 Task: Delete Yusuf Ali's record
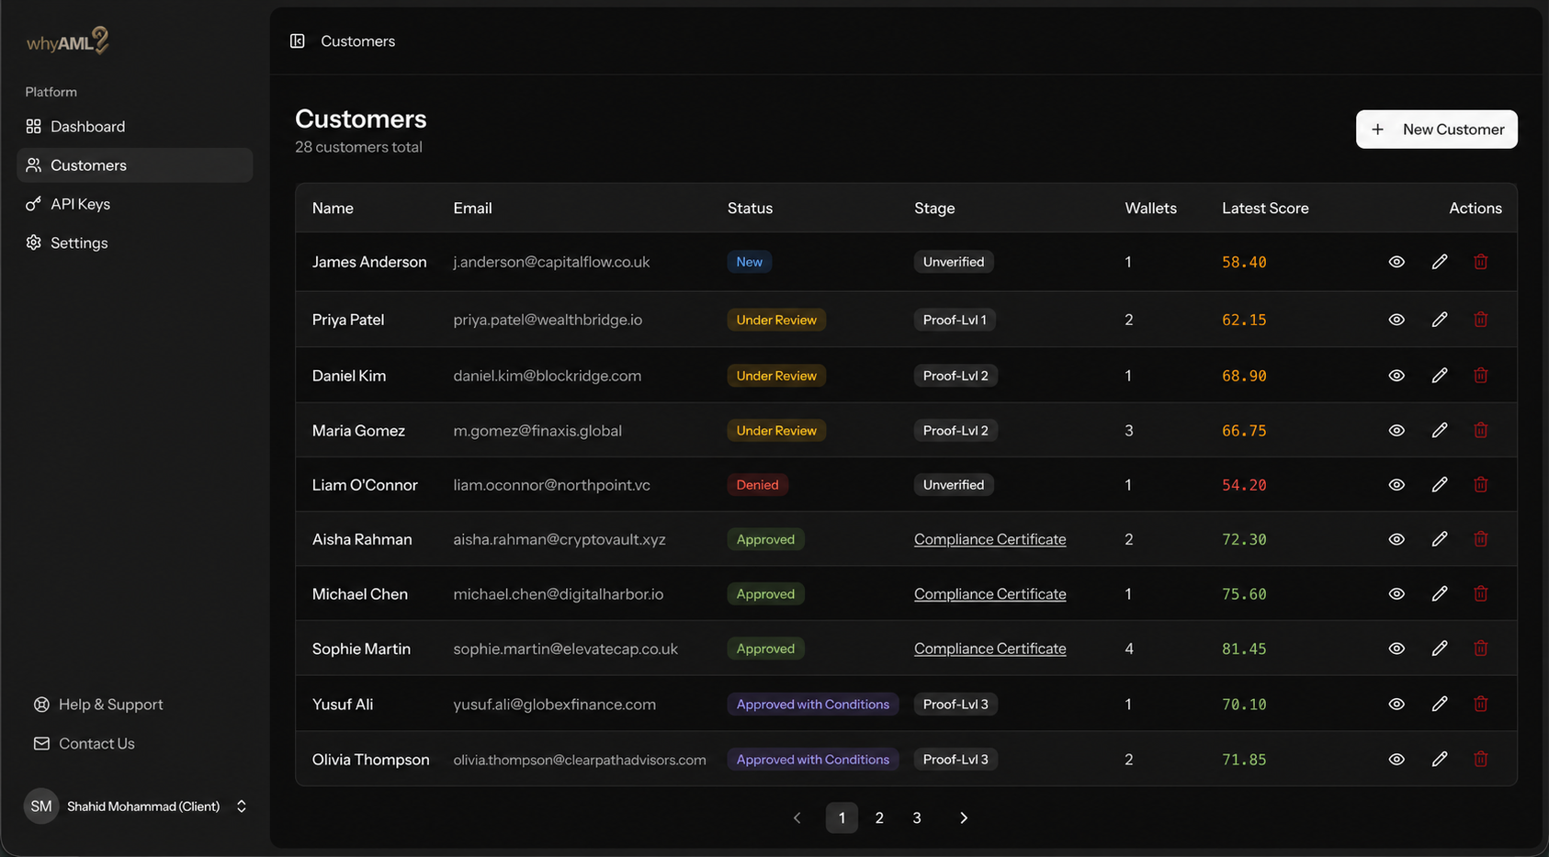point(1481,704)
